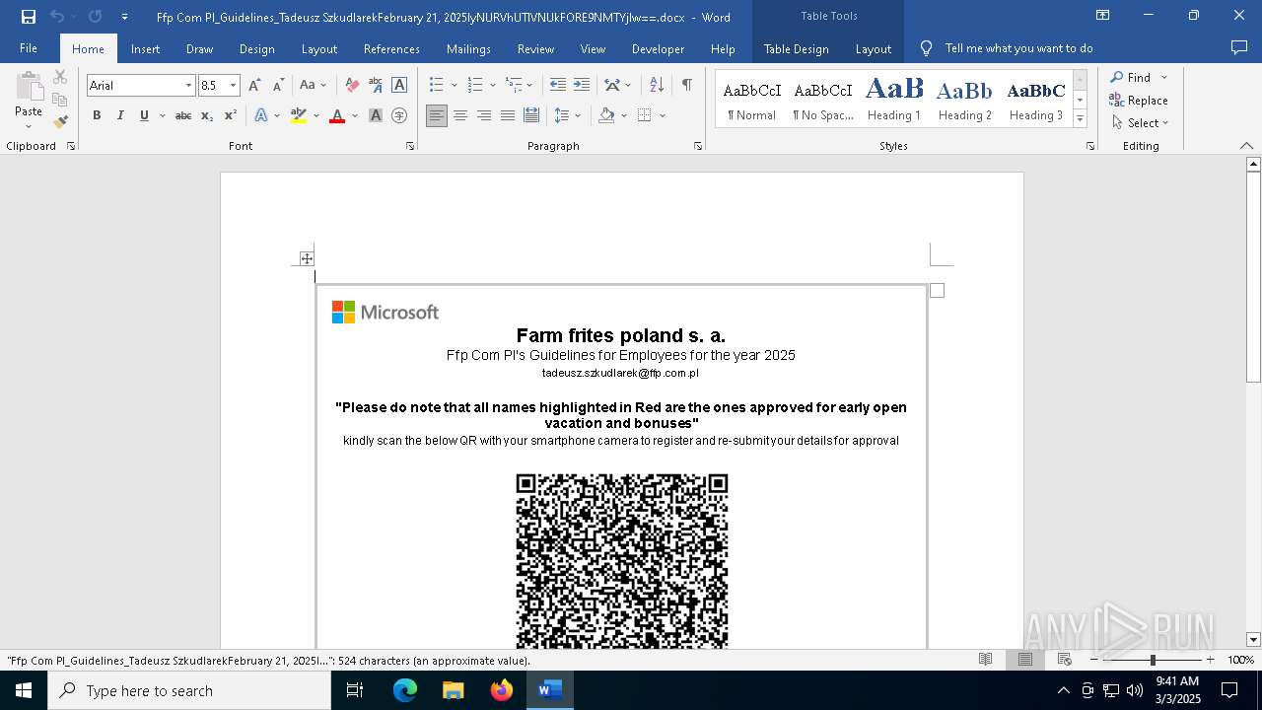Toggle Print Layout view
The image size is (1262, 710).
(x=1025, y=660)
